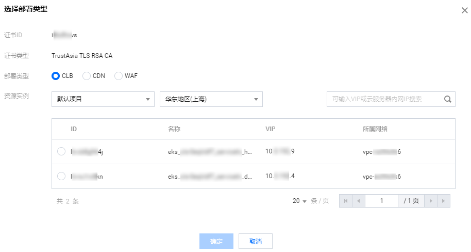Screen dimensions: 471x252
Task: Click the 取消 cancel button
Action: coord(256,241)
